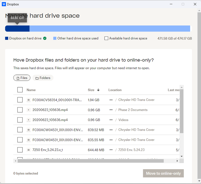Screen dimensions: 201x184
Task: Expand location path for Chrysler HD 1.94 GB file
Action: [111, 100]
